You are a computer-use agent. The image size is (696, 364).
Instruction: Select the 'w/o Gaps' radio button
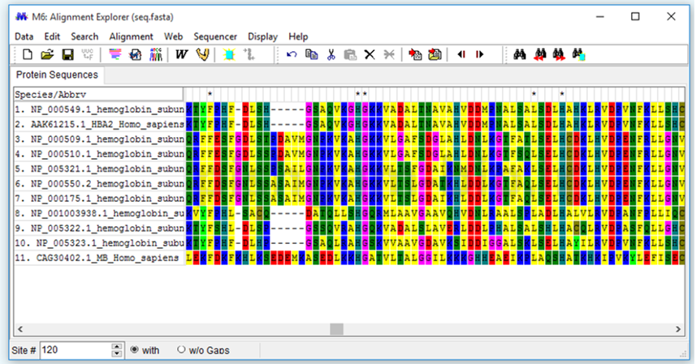[182, 350]
